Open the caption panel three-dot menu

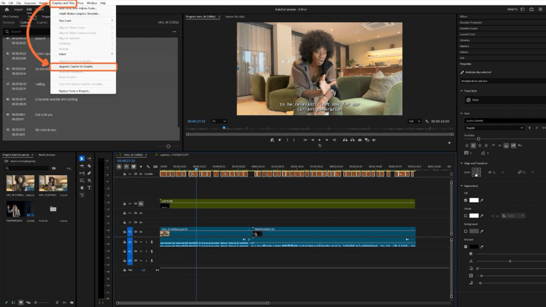click(174, 32)
